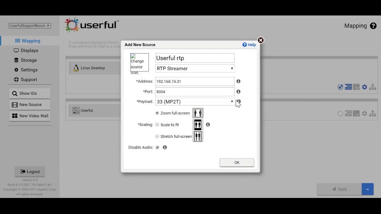Toggle the Userful row circle selector

coord(340,114)
